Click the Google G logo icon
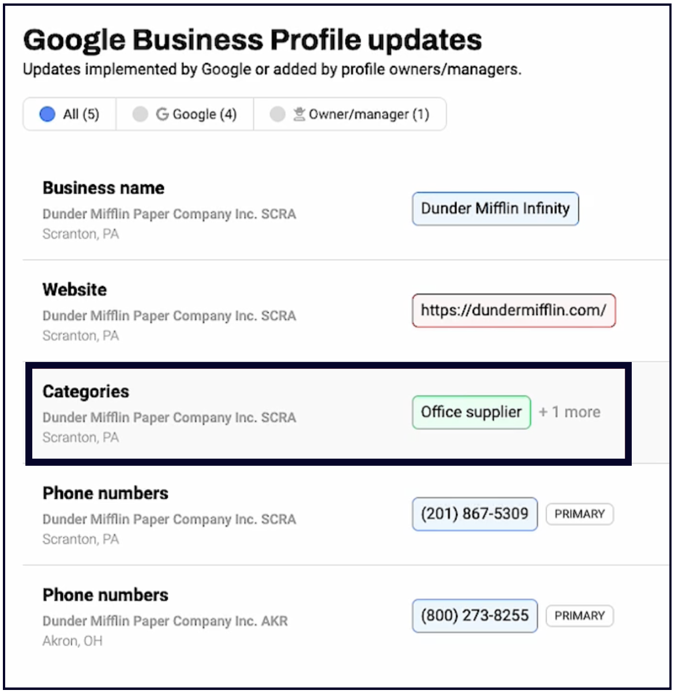The image size is (675, 694). [x=162, y=114]
